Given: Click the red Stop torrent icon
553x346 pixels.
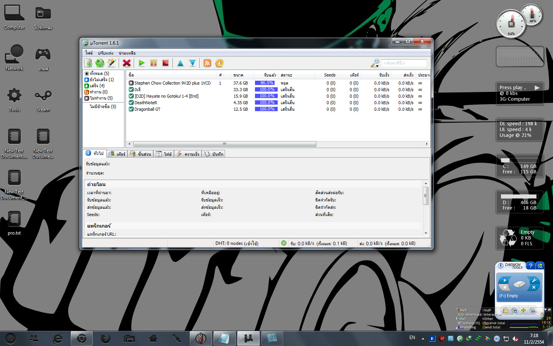Looking at the screenshot, I should (166, 63).
